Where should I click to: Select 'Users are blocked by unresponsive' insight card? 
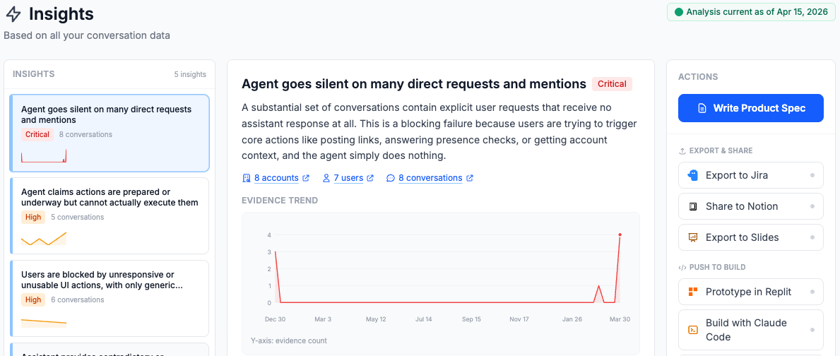110,298
